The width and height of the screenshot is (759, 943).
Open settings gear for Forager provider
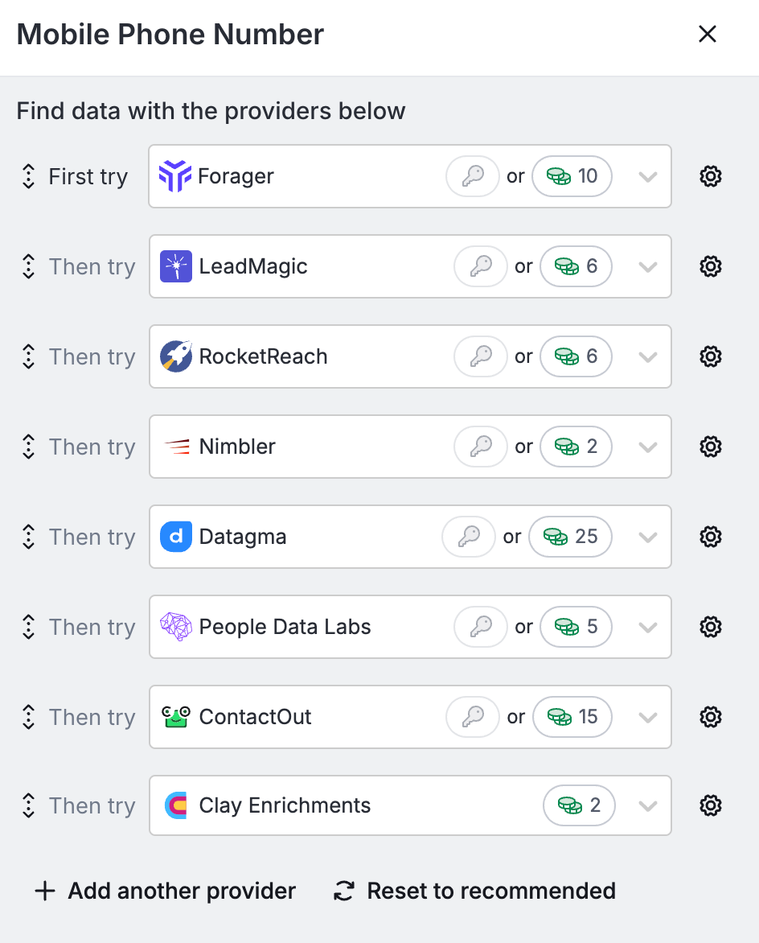tap(710, 176)
